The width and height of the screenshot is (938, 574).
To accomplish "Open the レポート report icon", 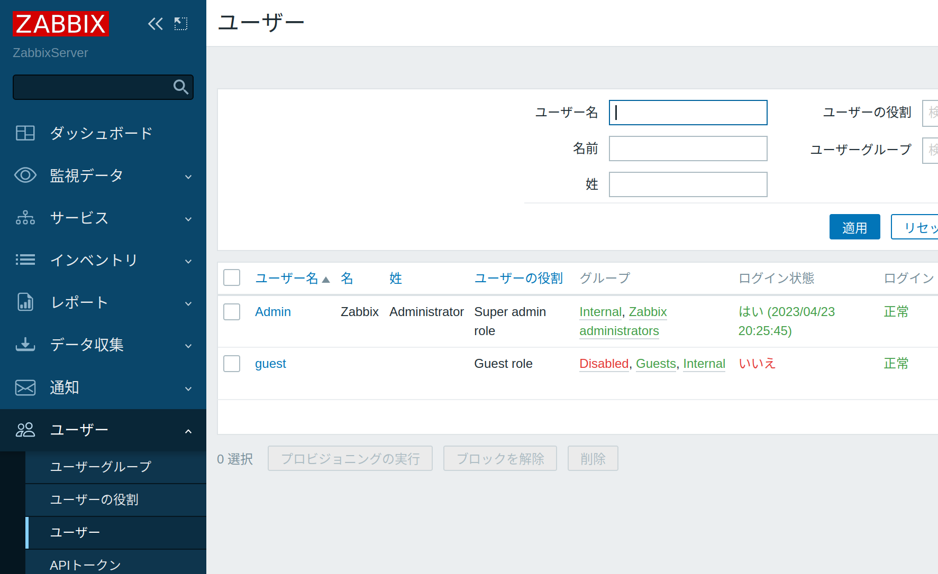I will (x=25, y=302).
